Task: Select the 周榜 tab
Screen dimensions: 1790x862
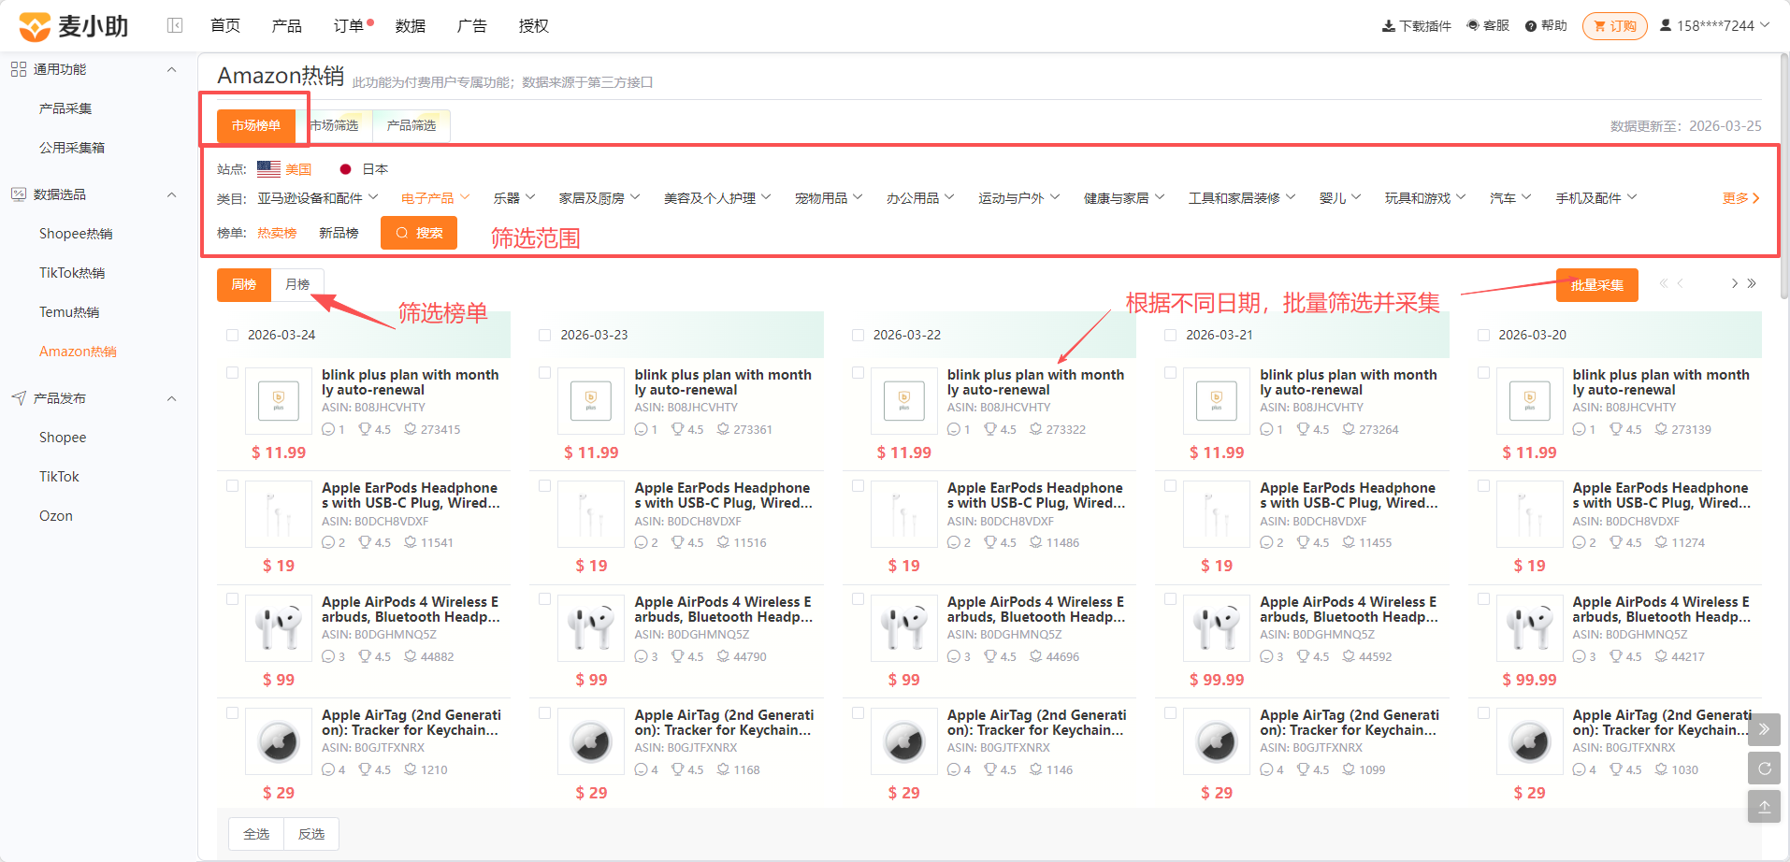Action: (244, 284)
